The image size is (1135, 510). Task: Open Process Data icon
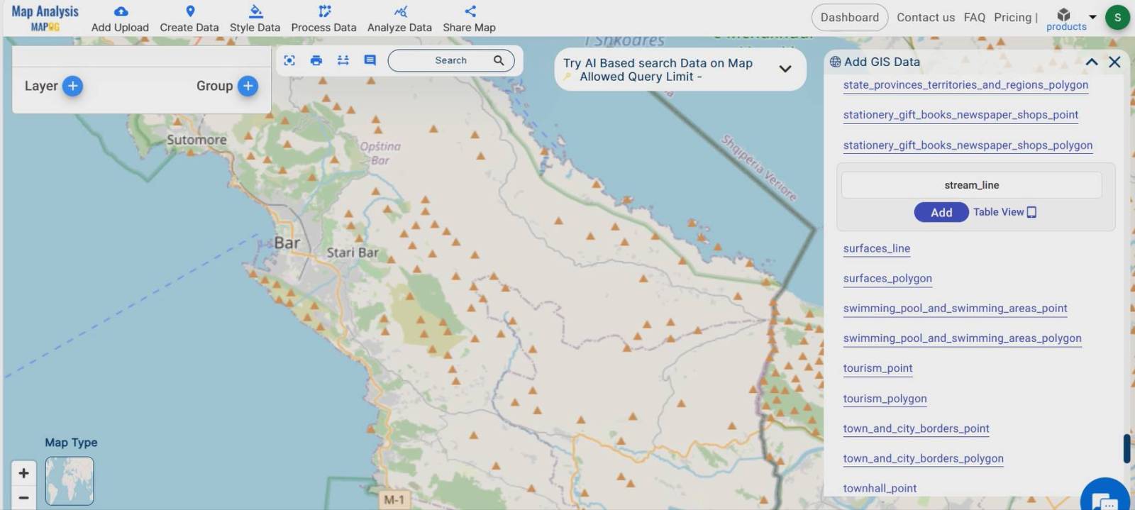point(324,11)
